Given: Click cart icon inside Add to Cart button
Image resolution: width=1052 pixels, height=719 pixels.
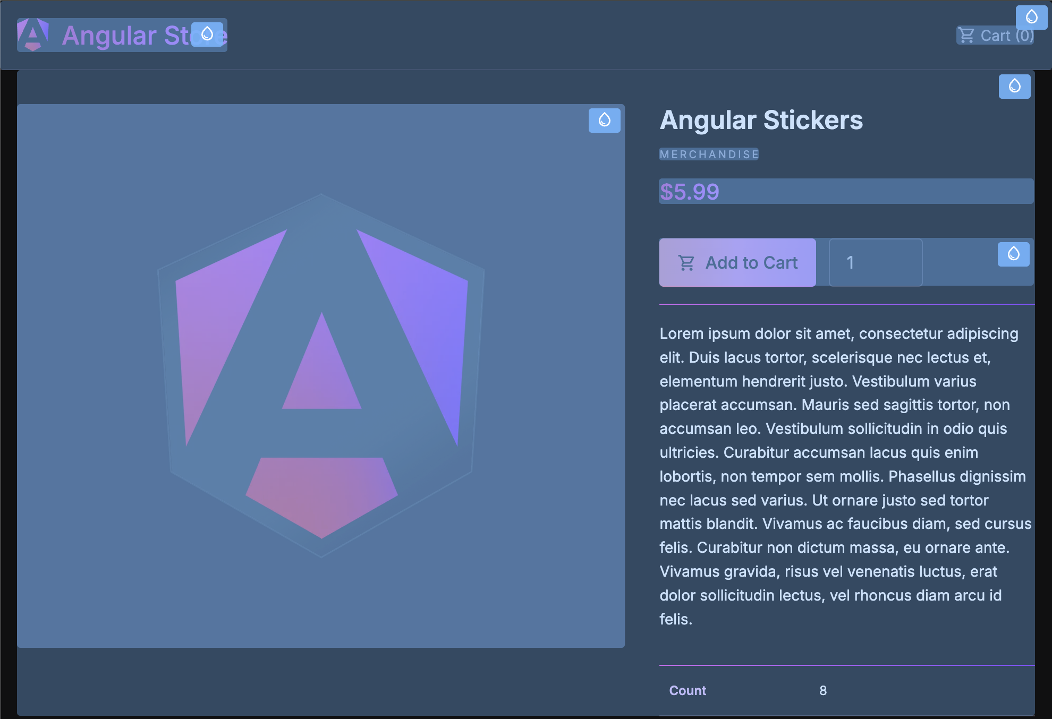Looking at the screenshot, I should pyautogui.click(x=686, y=263).
